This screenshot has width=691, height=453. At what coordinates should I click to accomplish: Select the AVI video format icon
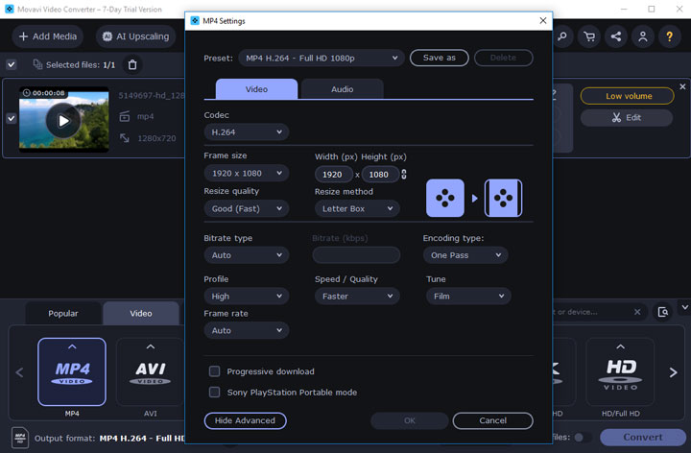tap(151, 371)
